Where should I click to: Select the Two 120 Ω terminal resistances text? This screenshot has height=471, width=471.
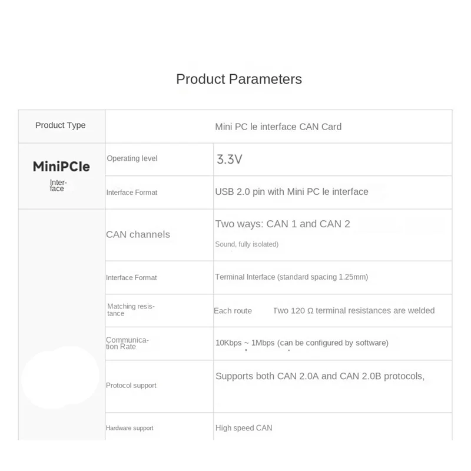pyautogui.click(x=354, y=310)
